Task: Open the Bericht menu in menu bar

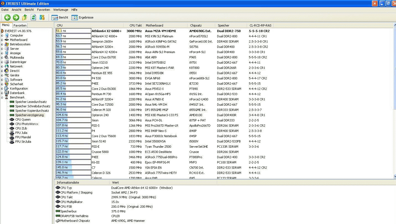Action: pyautogui.click(x=29, y=10)
